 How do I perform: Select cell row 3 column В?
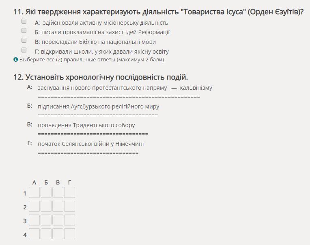point(58,220)
